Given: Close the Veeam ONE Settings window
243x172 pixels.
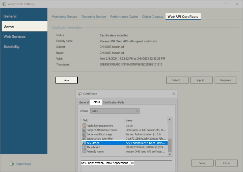Looking at the screenshot, I should click(x=237, y=4).
